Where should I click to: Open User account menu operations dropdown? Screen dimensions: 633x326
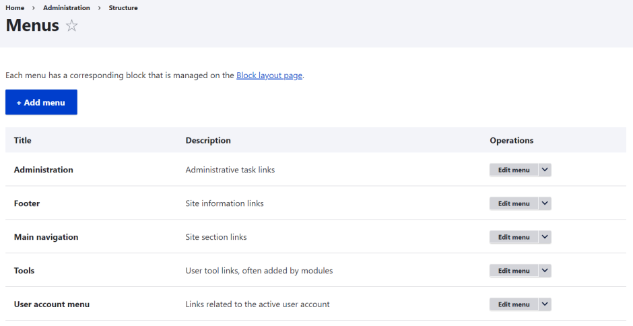[545, 304]
